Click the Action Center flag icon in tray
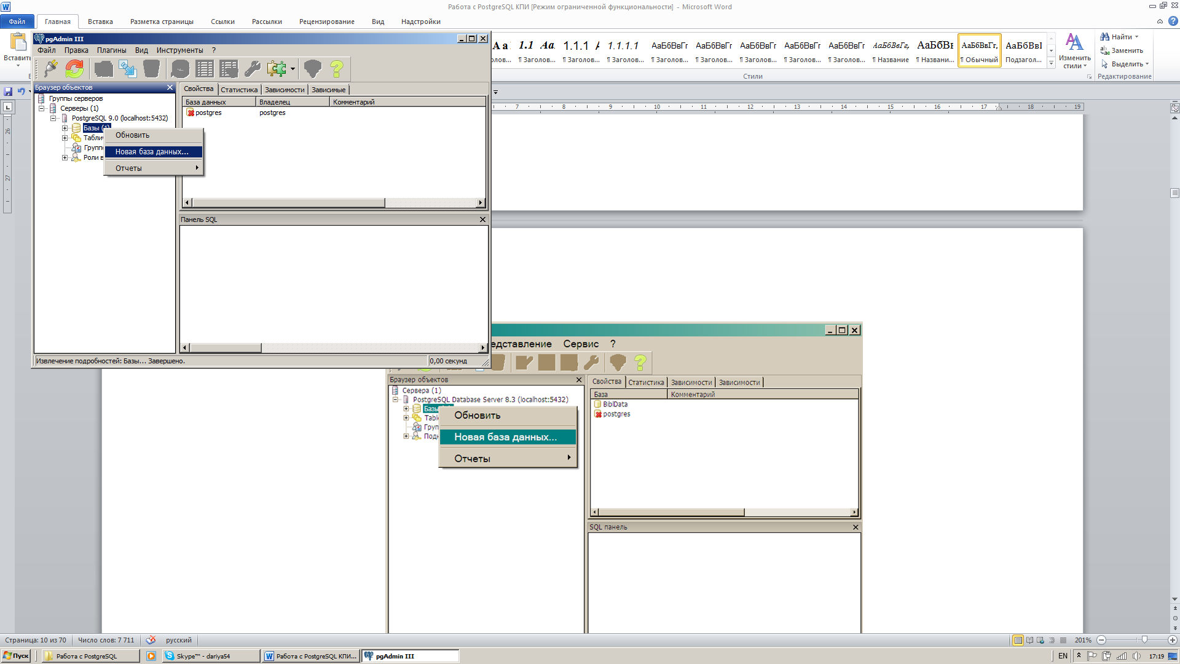The image size is (1180, 664). click(1092, 656)
